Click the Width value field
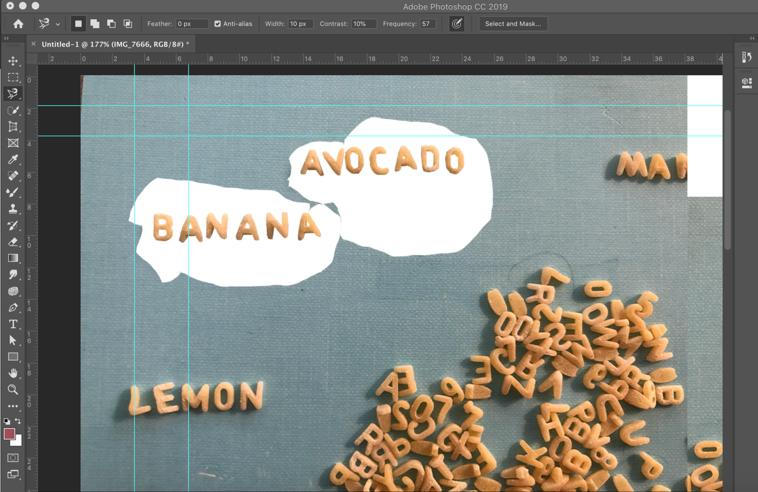The image size is (758, 492). (x=300, y=24)
